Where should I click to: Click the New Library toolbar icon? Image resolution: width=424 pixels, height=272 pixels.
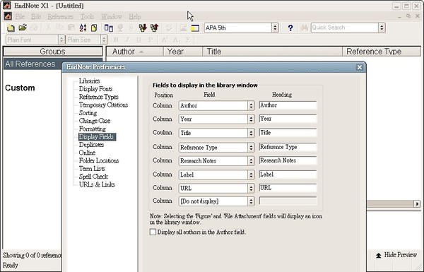[11, 28]
